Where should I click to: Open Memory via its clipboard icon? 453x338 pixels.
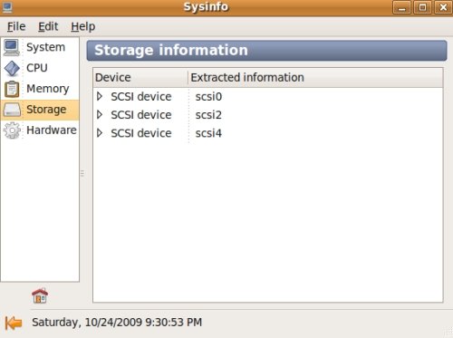[12, 89]
